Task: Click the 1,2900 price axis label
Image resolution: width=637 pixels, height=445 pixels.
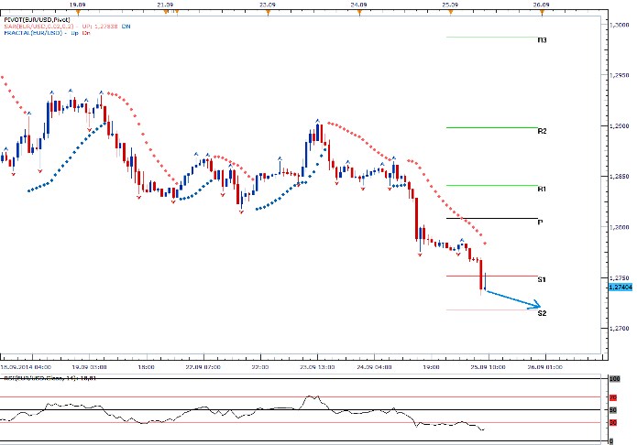Action: pos(620,125)
